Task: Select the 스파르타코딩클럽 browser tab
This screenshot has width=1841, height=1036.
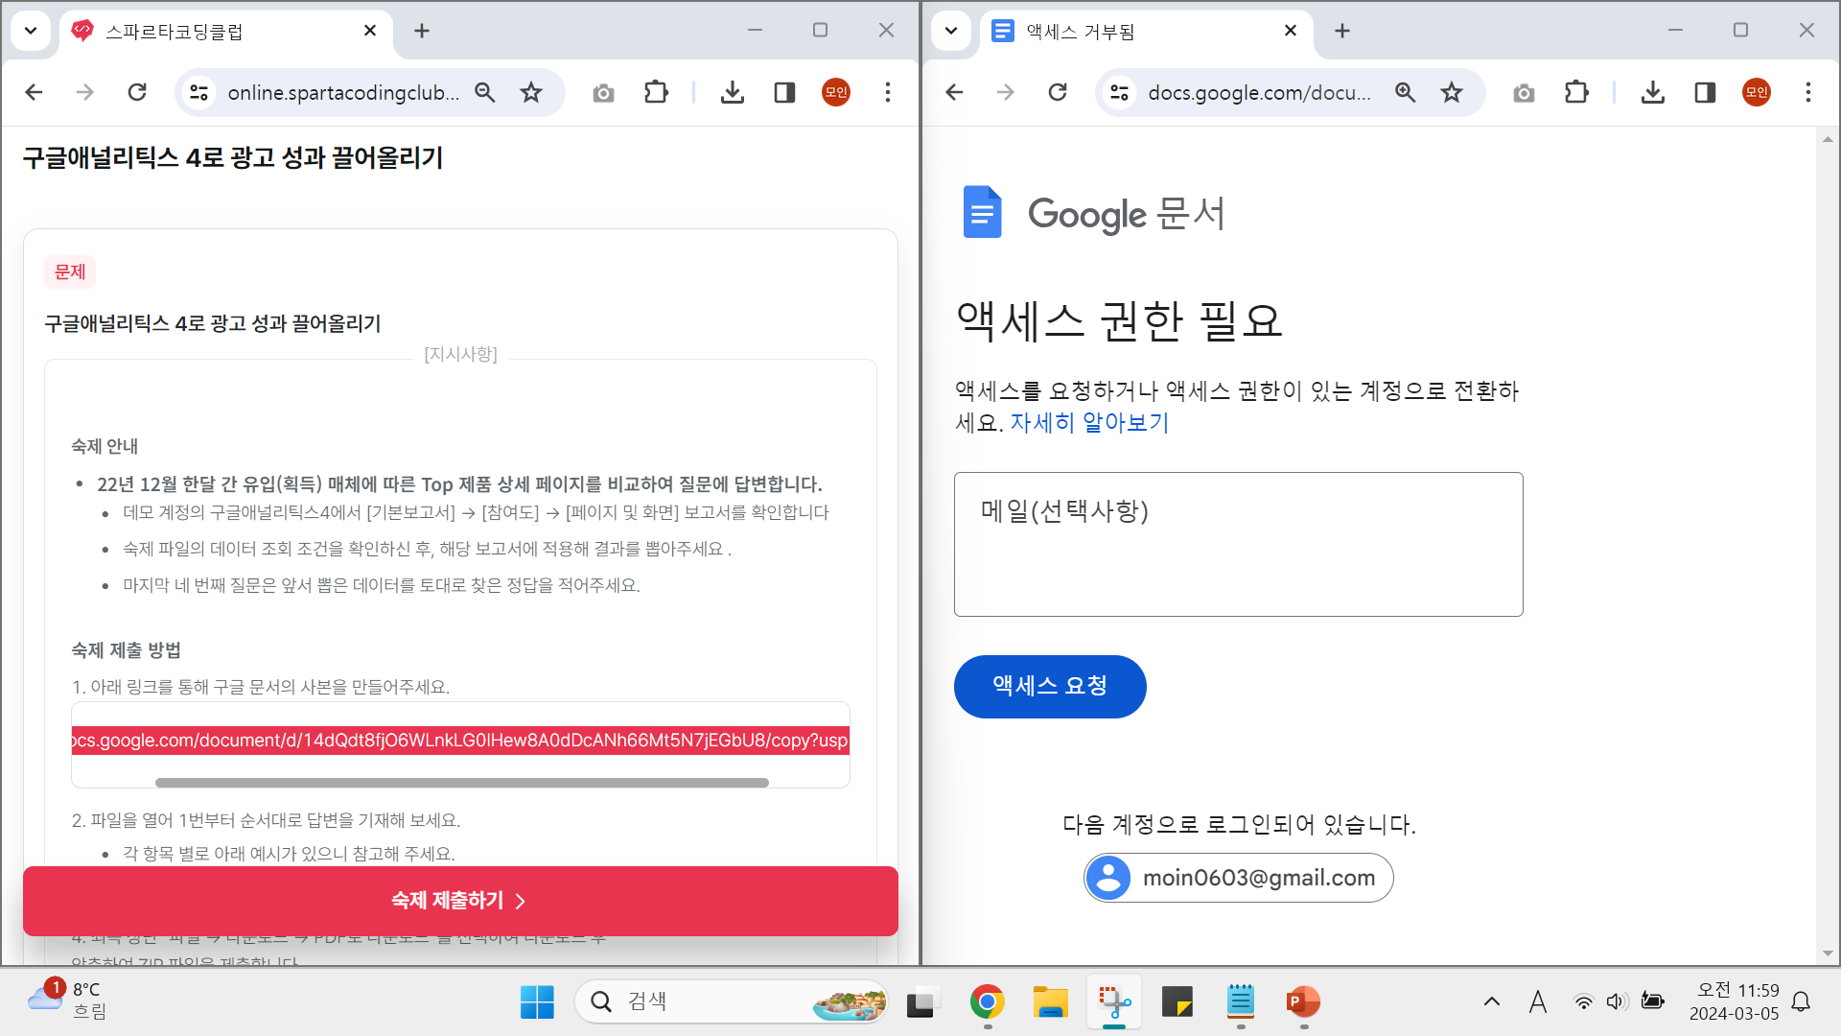Action: pos(225,32)
